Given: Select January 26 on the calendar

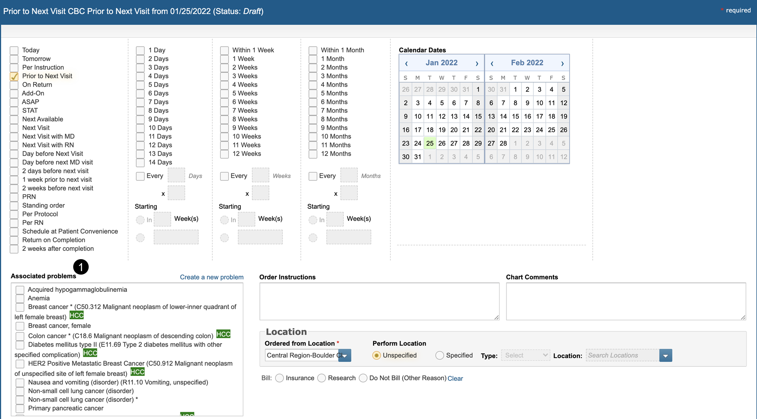Looking at the screenshot, I should [442, 143].
